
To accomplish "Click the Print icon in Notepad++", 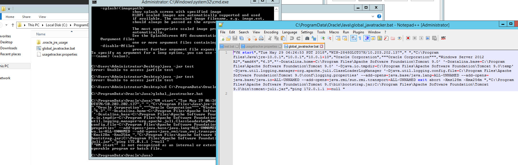I will pyautogui.click(x=261, y=38).
